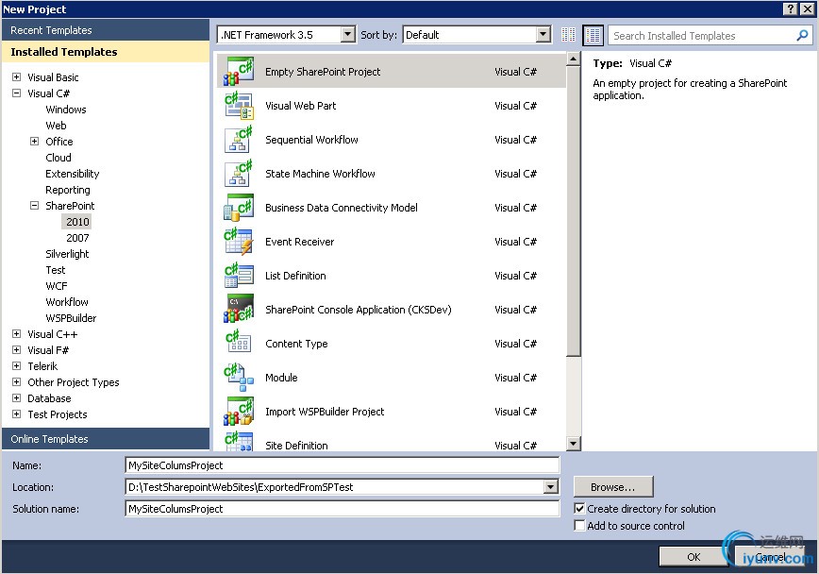The image size is (819, 574).
Task: Expand the Office node
Action: tap(35, 142)
